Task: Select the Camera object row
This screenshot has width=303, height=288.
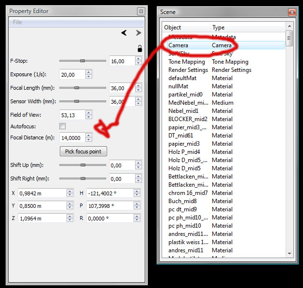Action: tap(178, 45)
